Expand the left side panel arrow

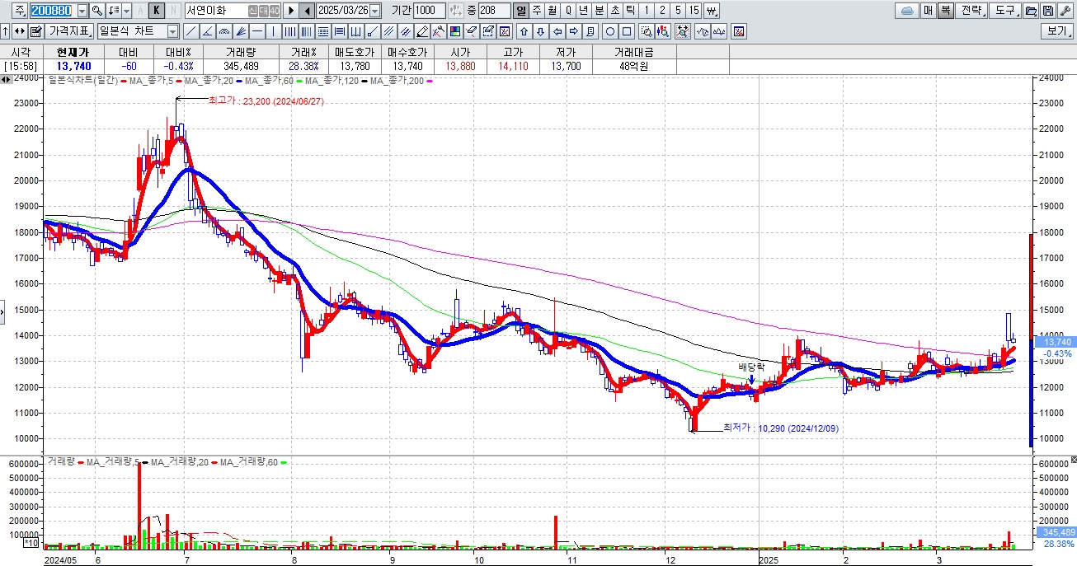2,312
